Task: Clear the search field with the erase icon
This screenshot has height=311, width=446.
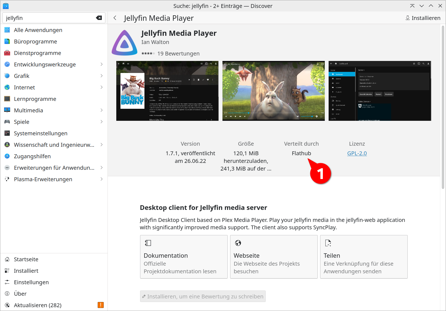Action: pyautogui.click(x=99, y=18)
